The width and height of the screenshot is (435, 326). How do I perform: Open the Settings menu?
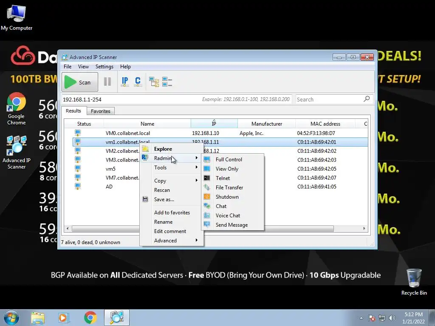pyautogui.click(x=105, y=67)
